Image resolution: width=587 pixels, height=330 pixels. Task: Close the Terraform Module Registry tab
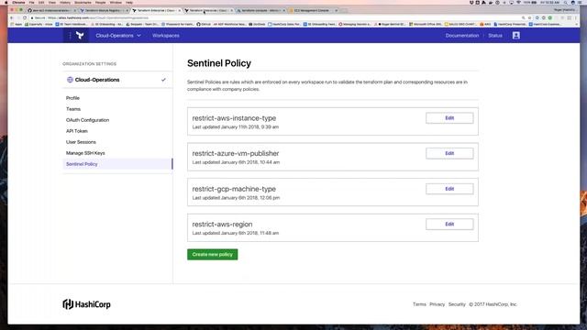[x=127, y=10]
